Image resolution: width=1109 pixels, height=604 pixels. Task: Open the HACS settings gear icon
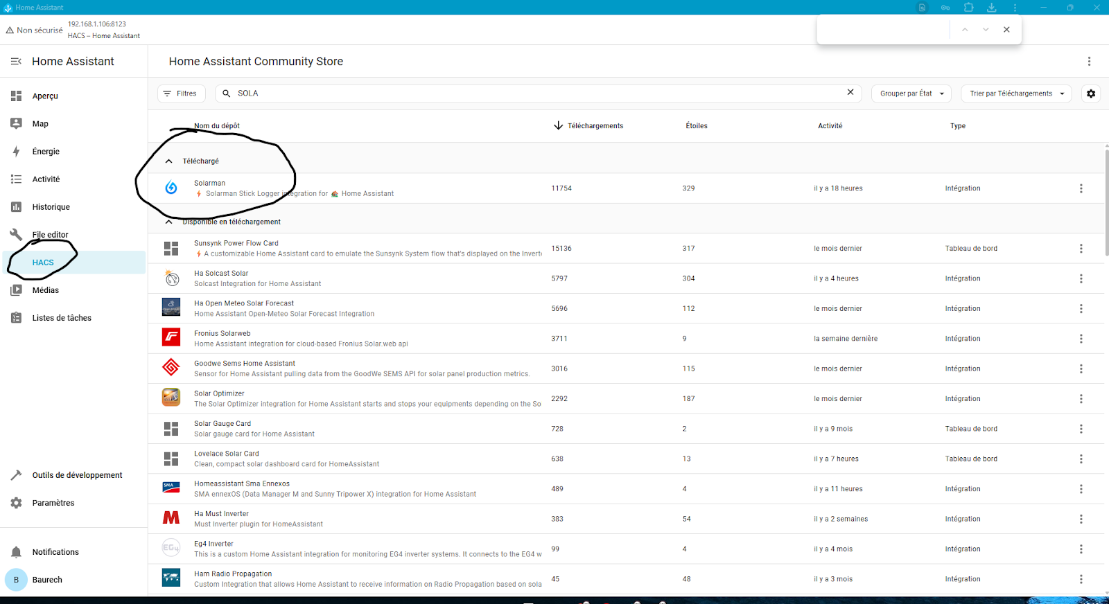(x=1091, y=94)
